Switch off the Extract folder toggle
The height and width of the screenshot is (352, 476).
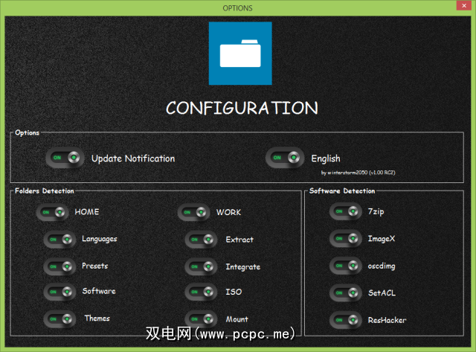201,240
